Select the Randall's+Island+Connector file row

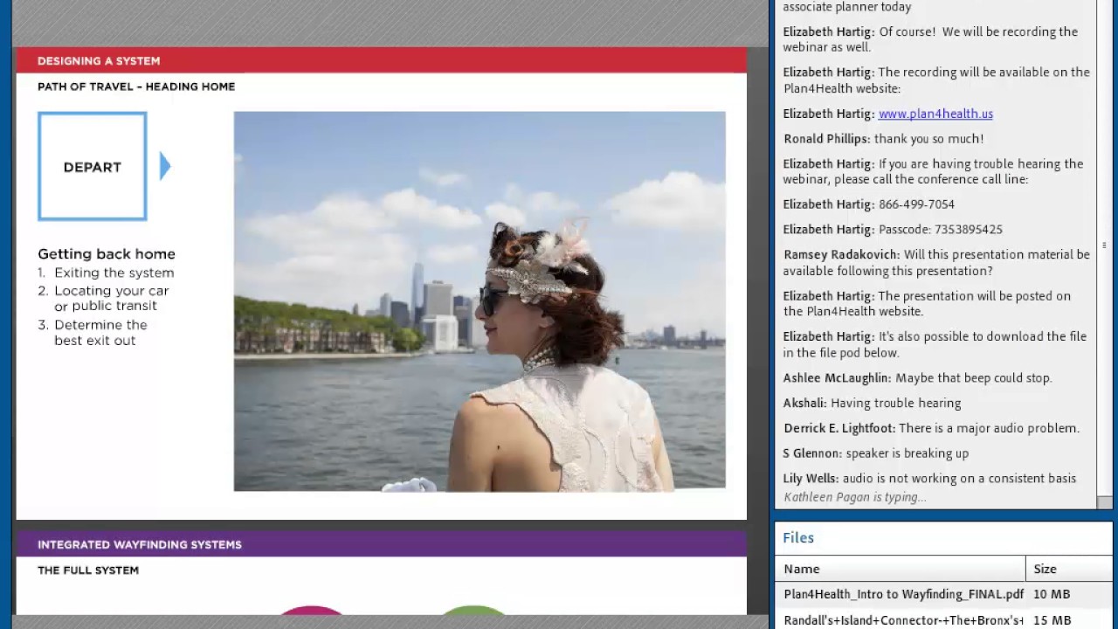click(x=943, y=620)
